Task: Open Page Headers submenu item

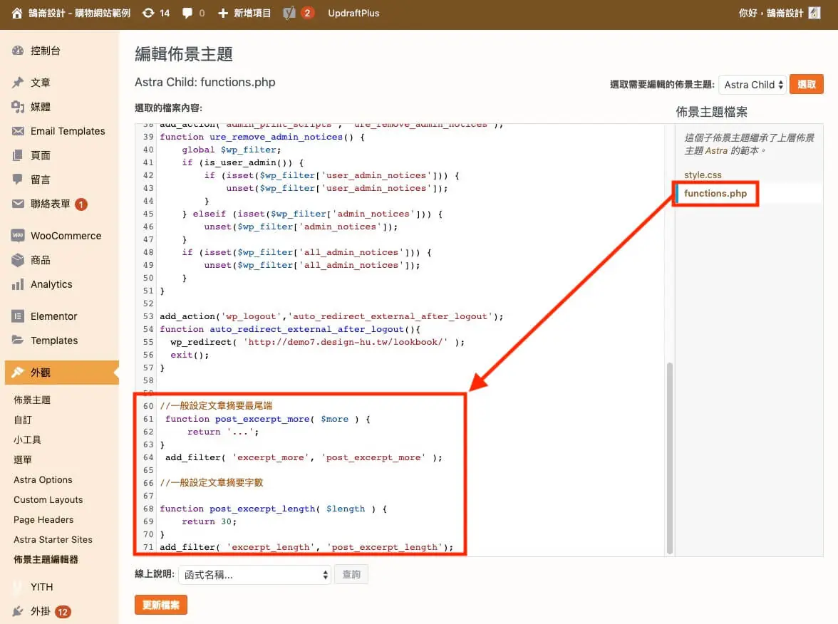Action: (43, 520)
